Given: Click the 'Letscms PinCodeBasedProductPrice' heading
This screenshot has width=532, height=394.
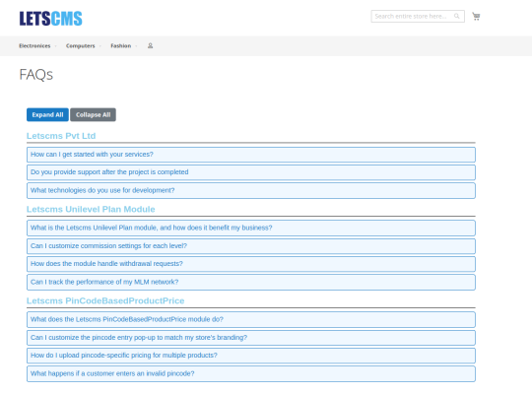Looking at the screenshot, I should (x=105, y=300).
